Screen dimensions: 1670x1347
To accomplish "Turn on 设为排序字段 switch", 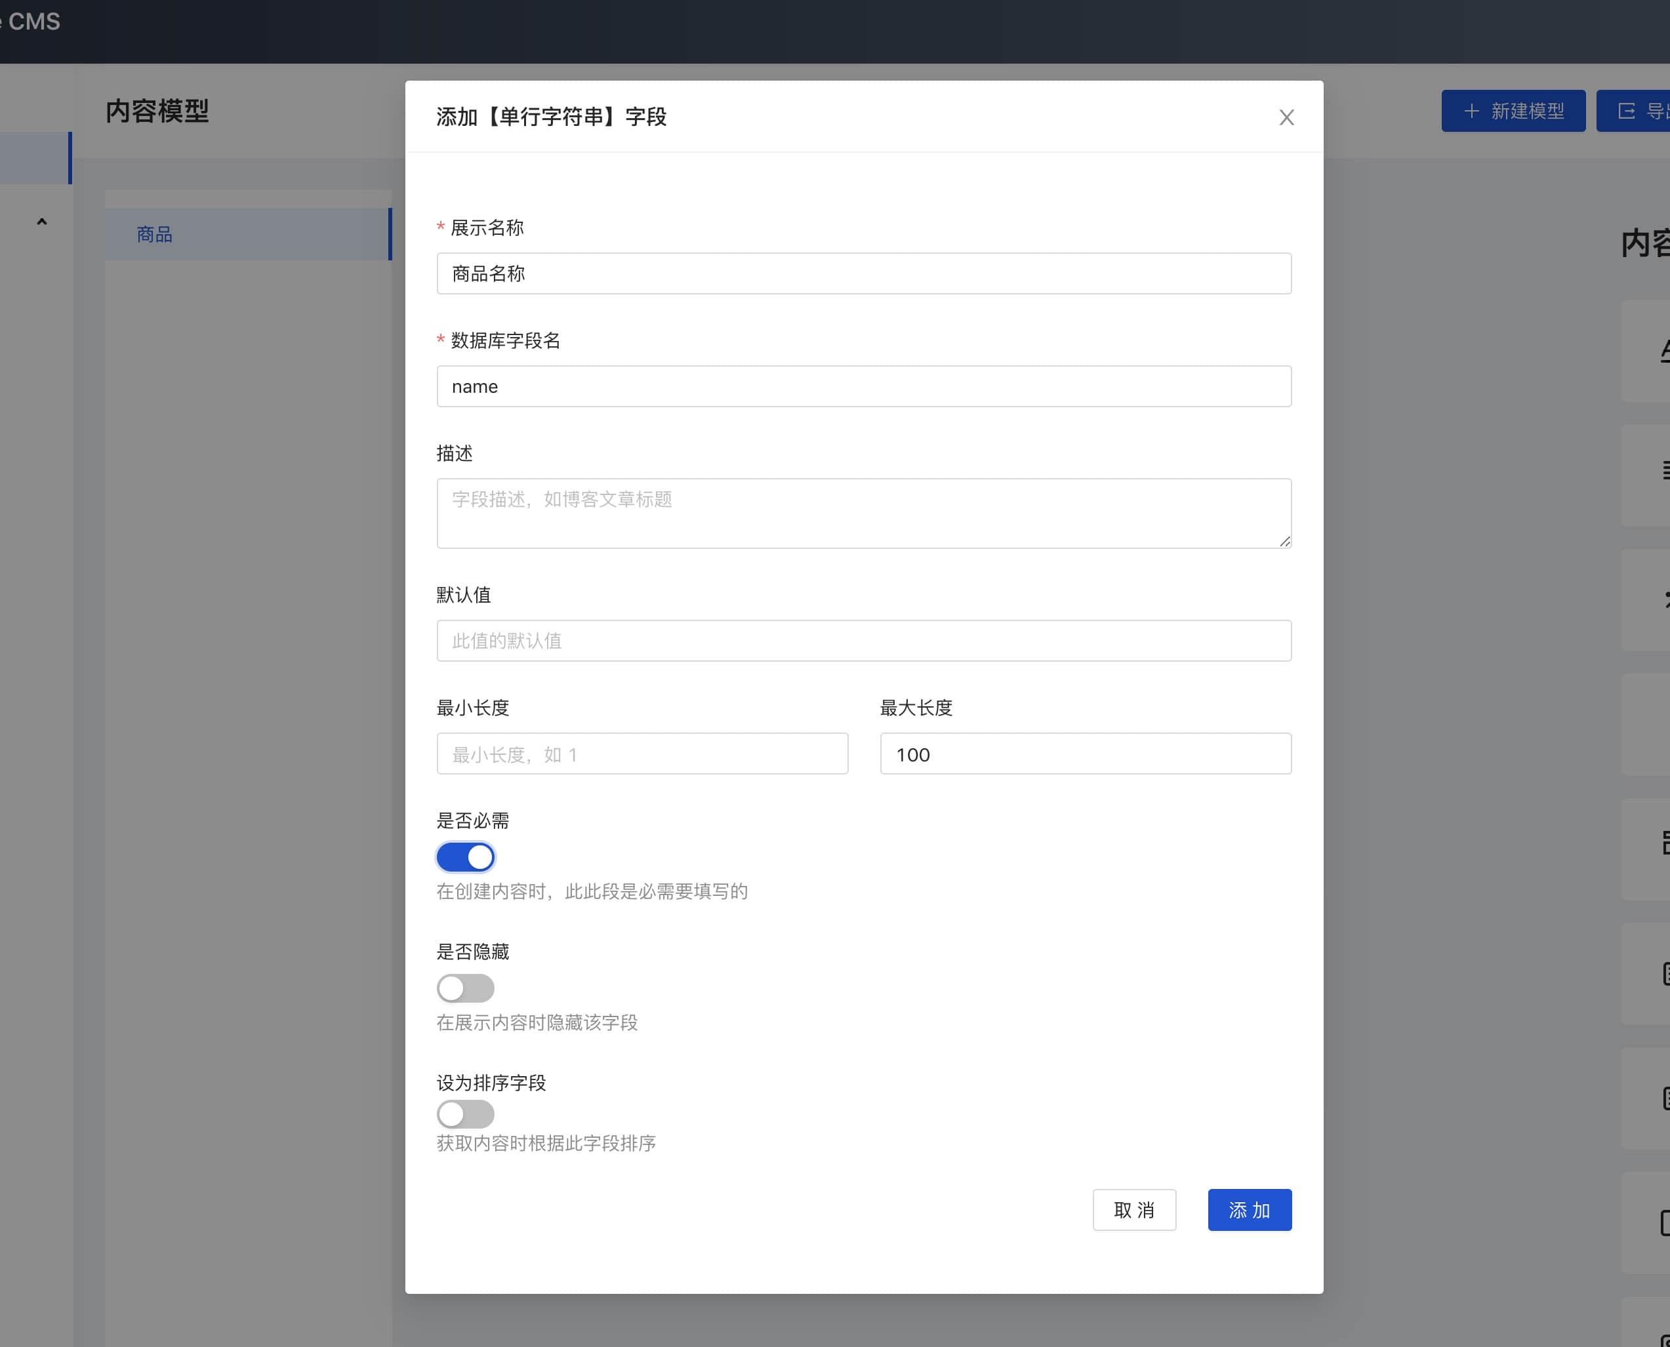I will (465, 1114).
